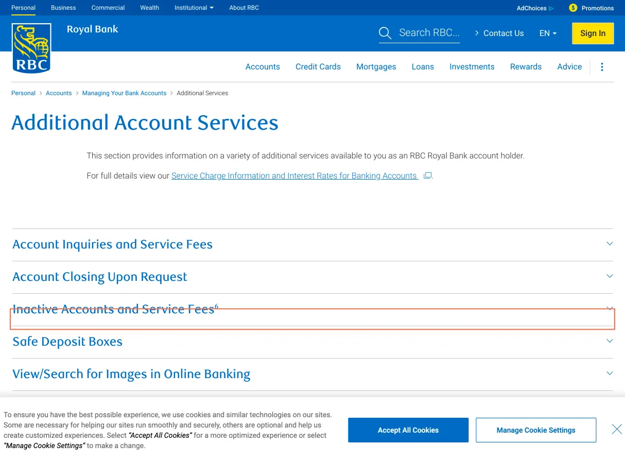
Task: Open the Rewards navigation menu
Action: (x=526, y=67)
